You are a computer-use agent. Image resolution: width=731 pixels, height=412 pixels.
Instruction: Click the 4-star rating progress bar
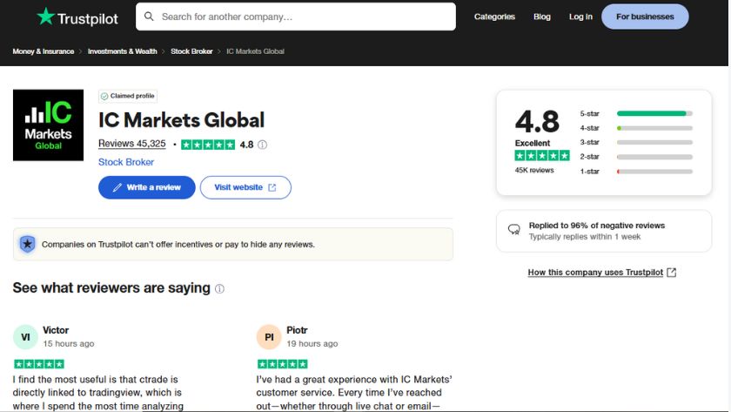point(654,128)
